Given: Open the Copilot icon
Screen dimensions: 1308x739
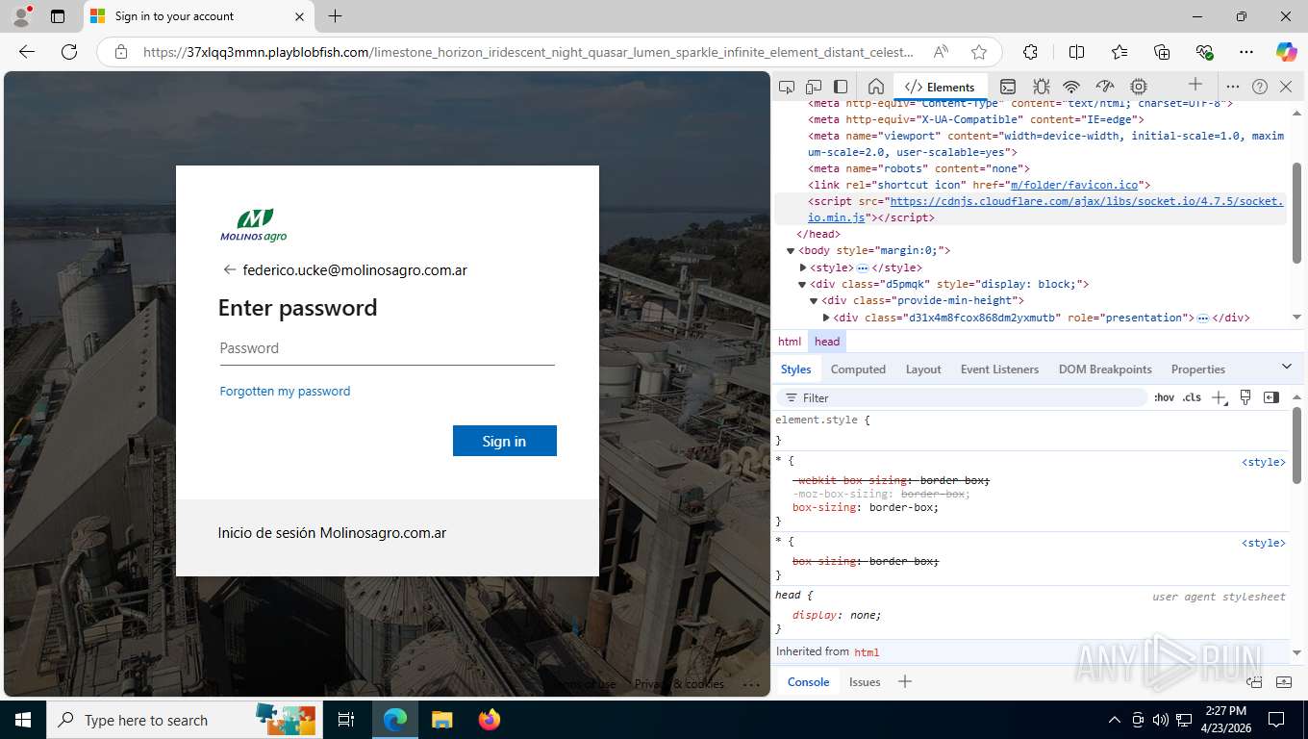Looking at the screenshot, I should (1286, 52).
